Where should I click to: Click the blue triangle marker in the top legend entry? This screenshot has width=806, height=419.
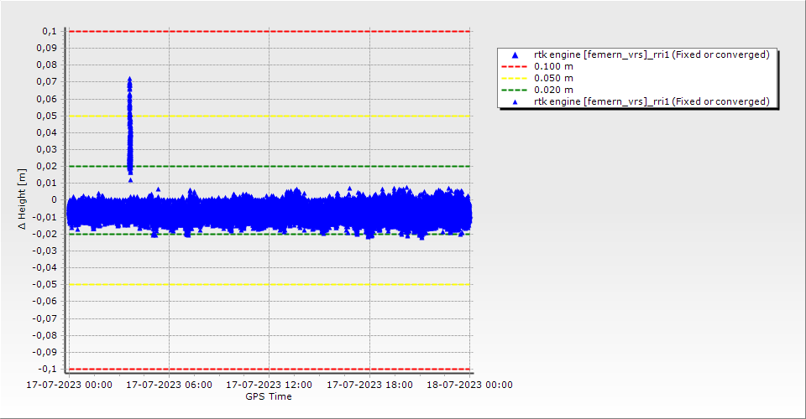pos(516,54)
